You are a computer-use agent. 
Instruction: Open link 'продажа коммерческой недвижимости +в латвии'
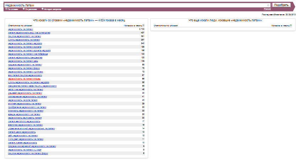(x=32, y=146)
